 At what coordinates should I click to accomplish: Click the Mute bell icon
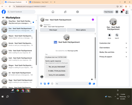[x=110, y=35]
